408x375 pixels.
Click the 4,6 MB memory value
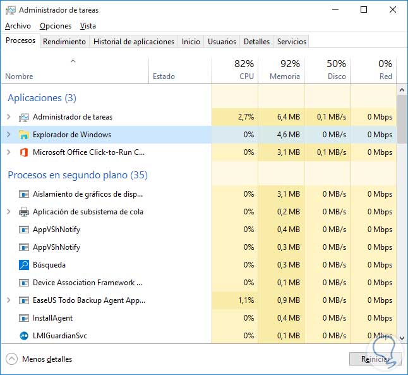coord(289,135)
